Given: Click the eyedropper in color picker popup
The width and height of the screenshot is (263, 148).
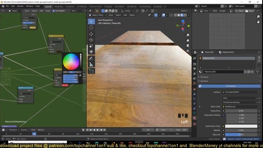Looking at the screenshot, I should 80,76.
